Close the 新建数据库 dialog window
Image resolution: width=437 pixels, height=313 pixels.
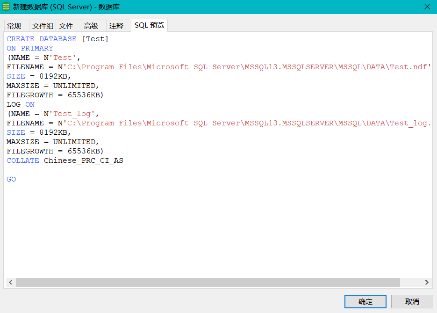click(427, 7)
